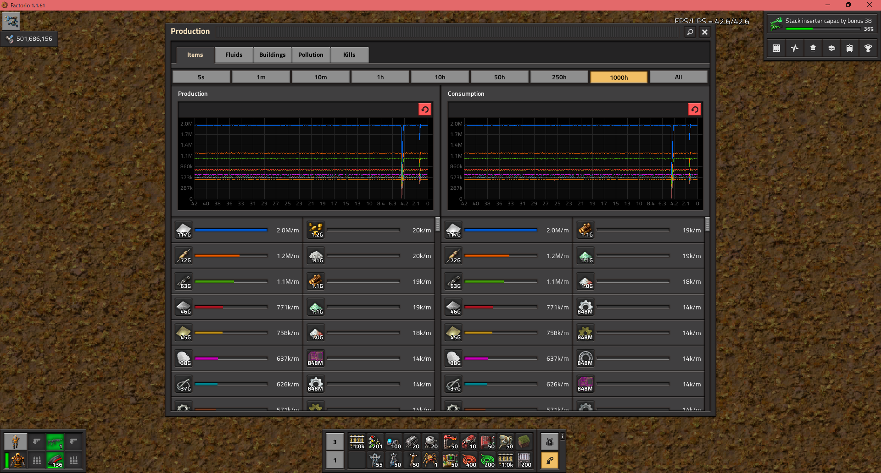Select the red stack inserter count 50
This screenshot has height=473, width=881.
coord(451,442)
